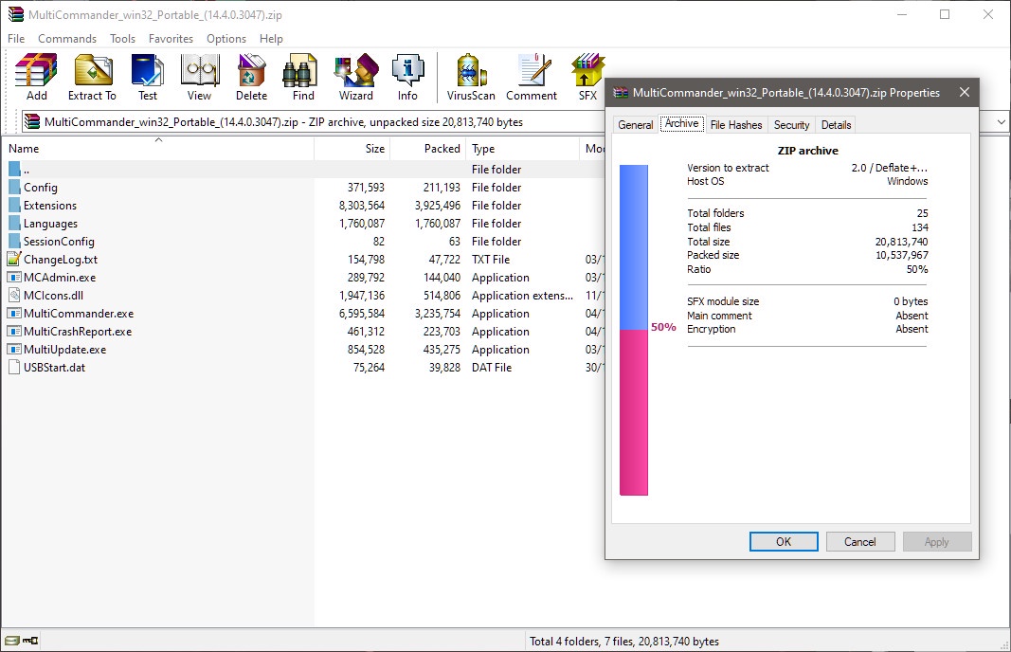Sort the list by Name column

click(x=158, y=149)
